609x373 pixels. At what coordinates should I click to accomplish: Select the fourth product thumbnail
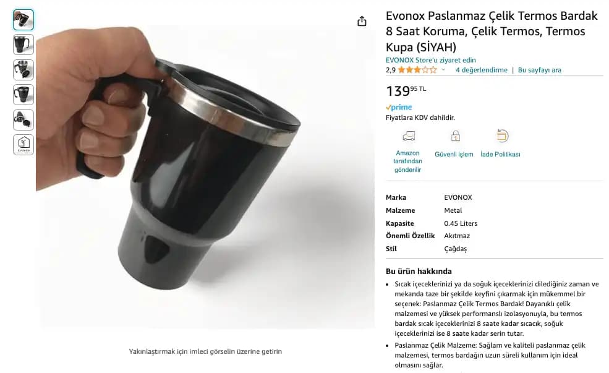[x=23, y=95]
